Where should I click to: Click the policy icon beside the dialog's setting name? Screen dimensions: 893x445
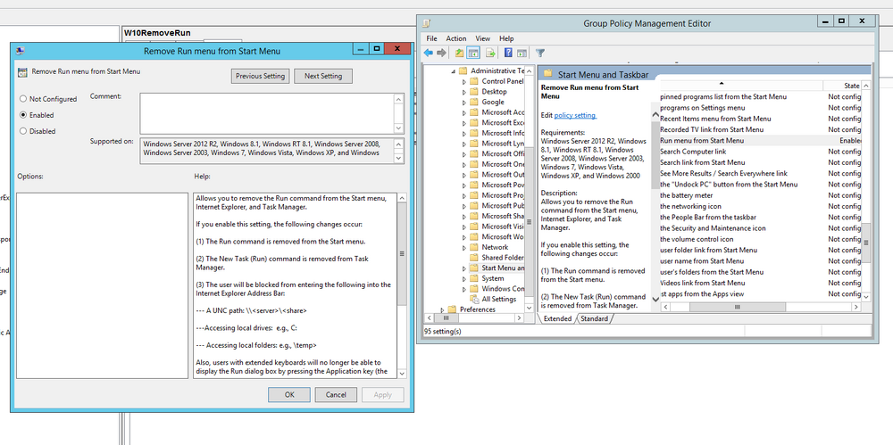pyautogui.click(x=22, y=72)
